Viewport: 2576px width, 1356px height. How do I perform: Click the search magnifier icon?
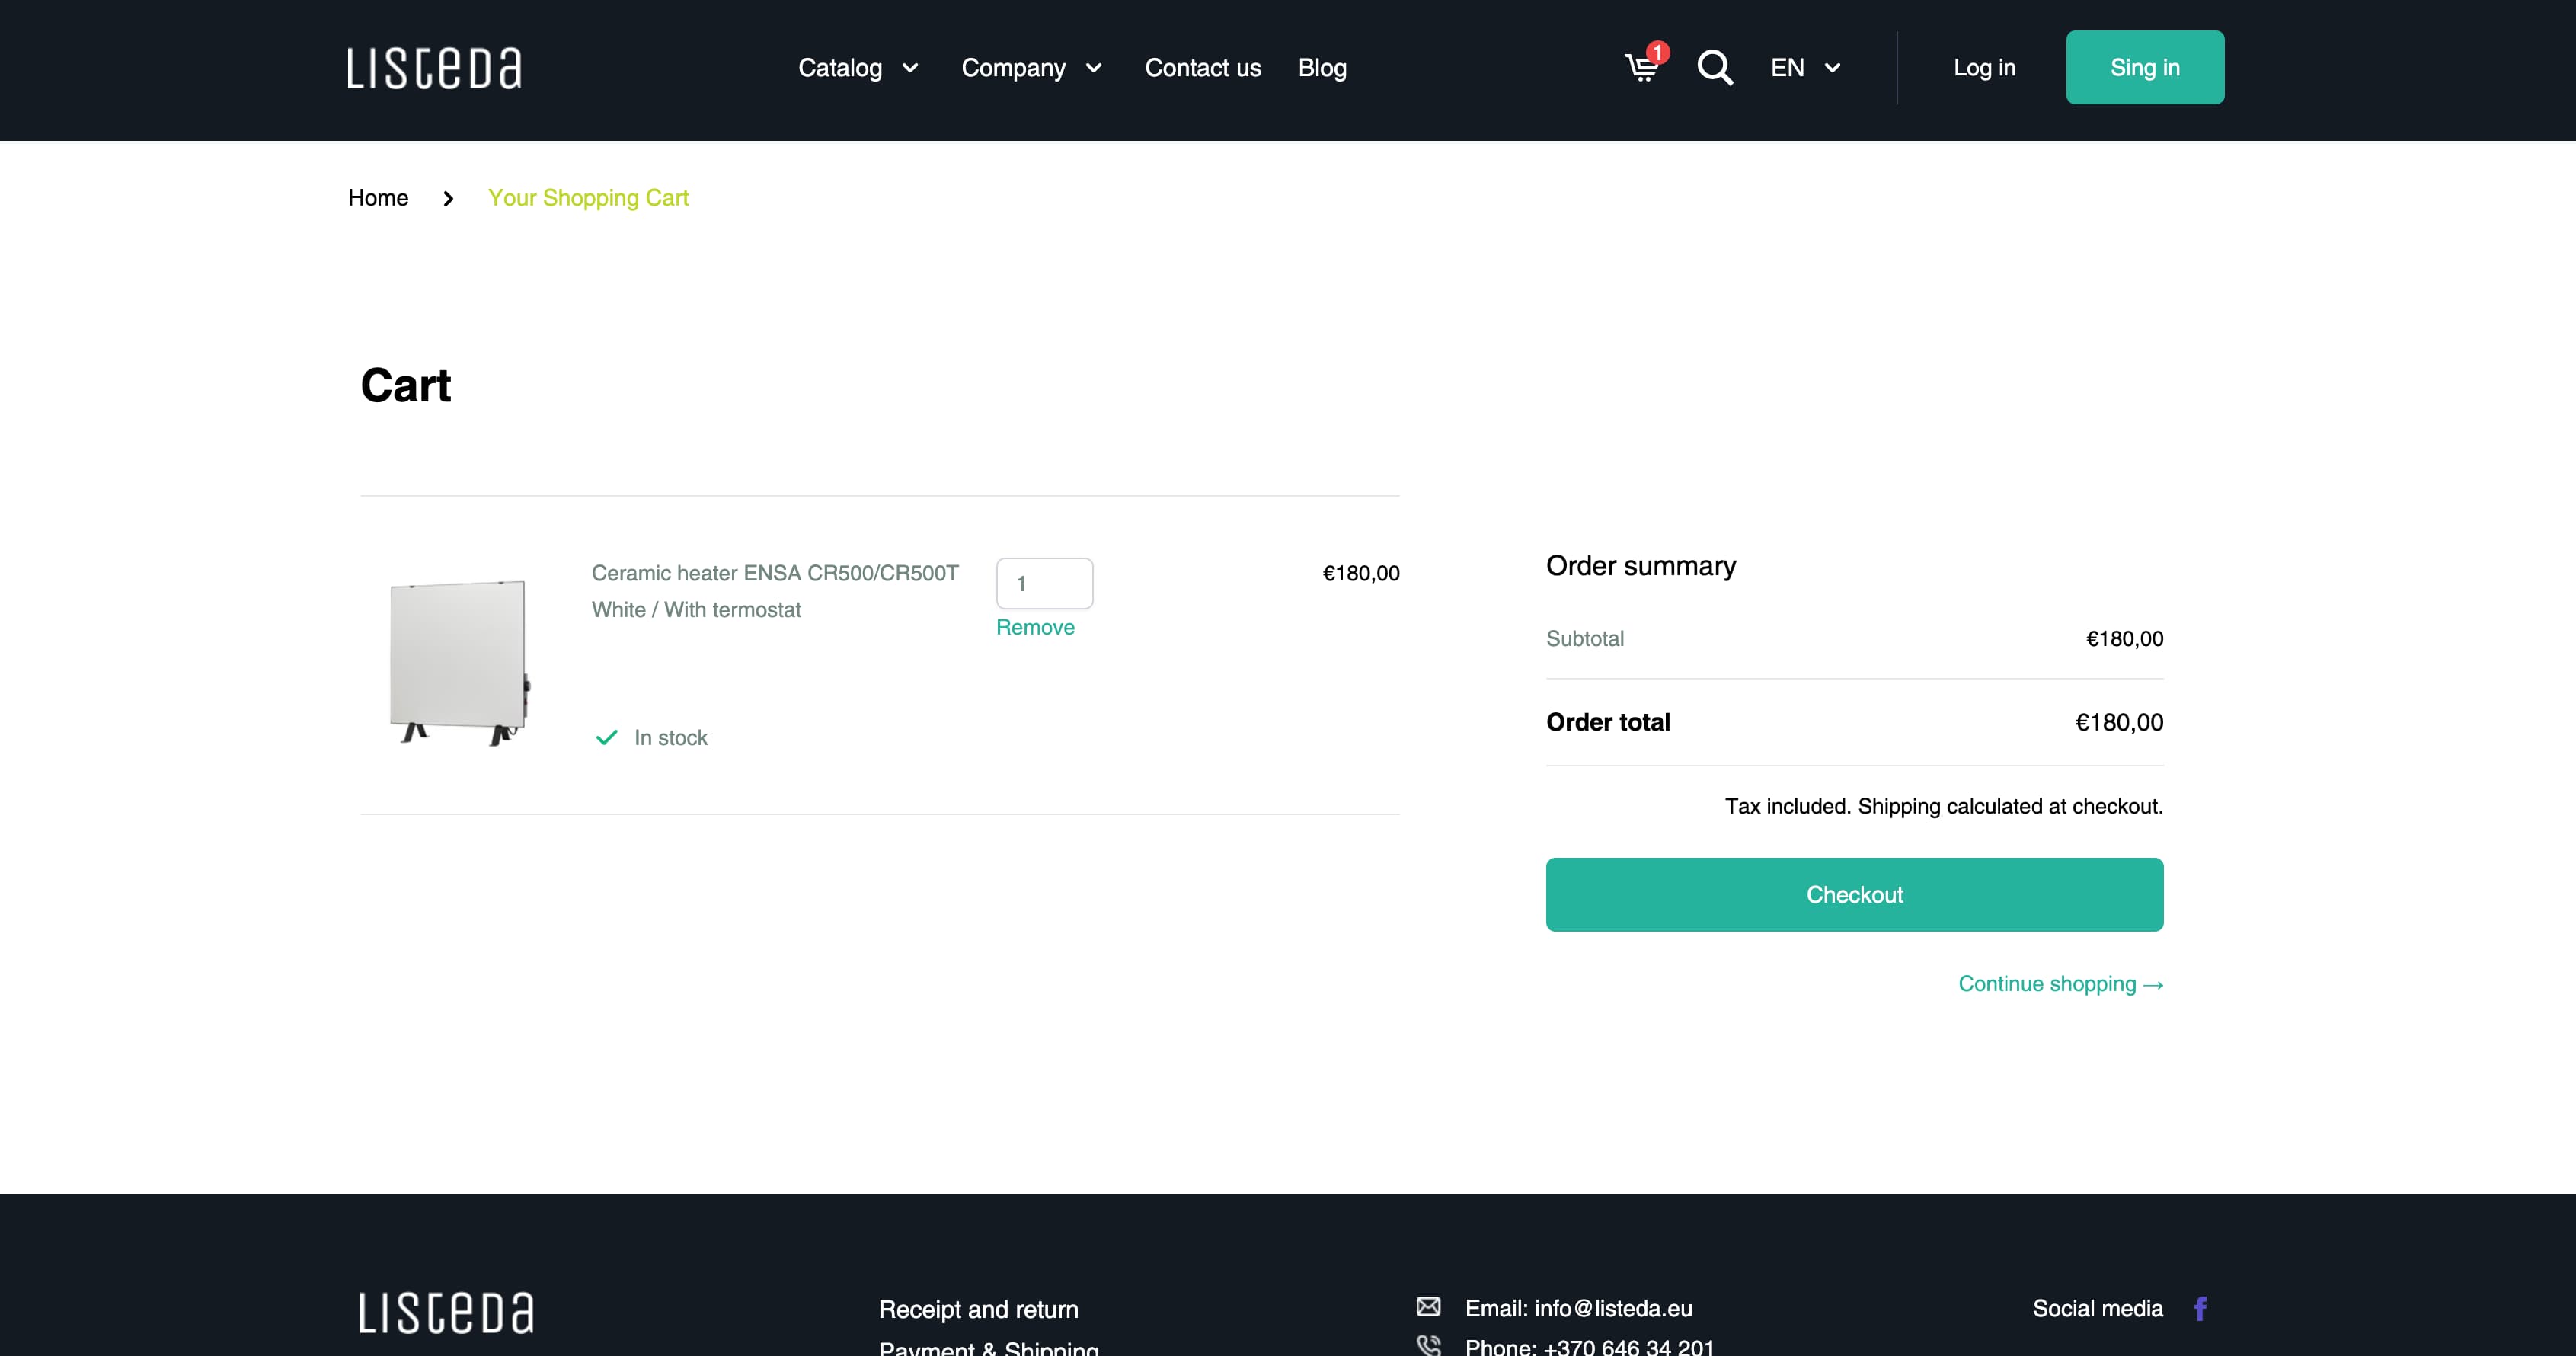point(1715,67)
